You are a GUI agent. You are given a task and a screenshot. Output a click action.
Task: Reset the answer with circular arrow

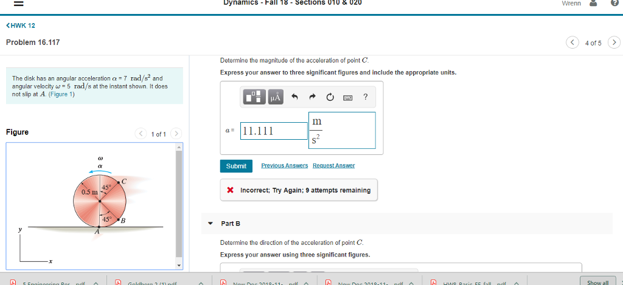point(330,97)
